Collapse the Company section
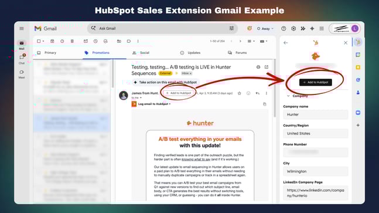The width and height of the screenshot is (379, 213). pos(288,96)
